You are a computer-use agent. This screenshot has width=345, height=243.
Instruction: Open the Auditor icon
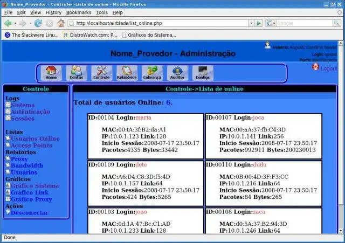(177, 73)
